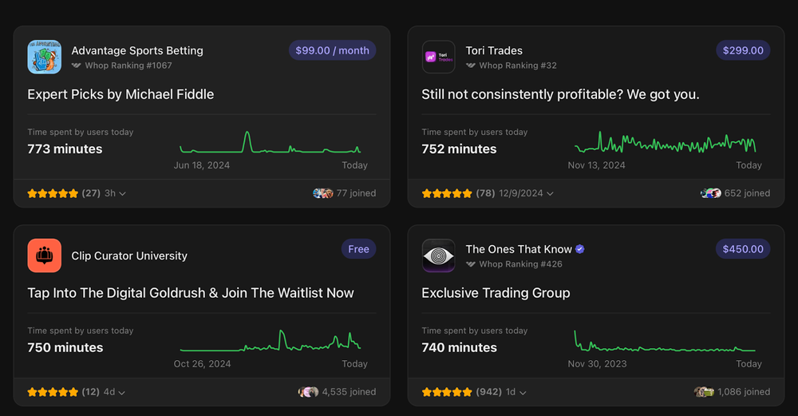Expand the 4d reviews chevron
The image size is (798, 416).
122,393
